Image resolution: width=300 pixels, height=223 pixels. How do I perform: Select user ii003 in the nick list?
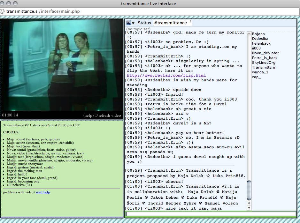click(x=256, y=48)
